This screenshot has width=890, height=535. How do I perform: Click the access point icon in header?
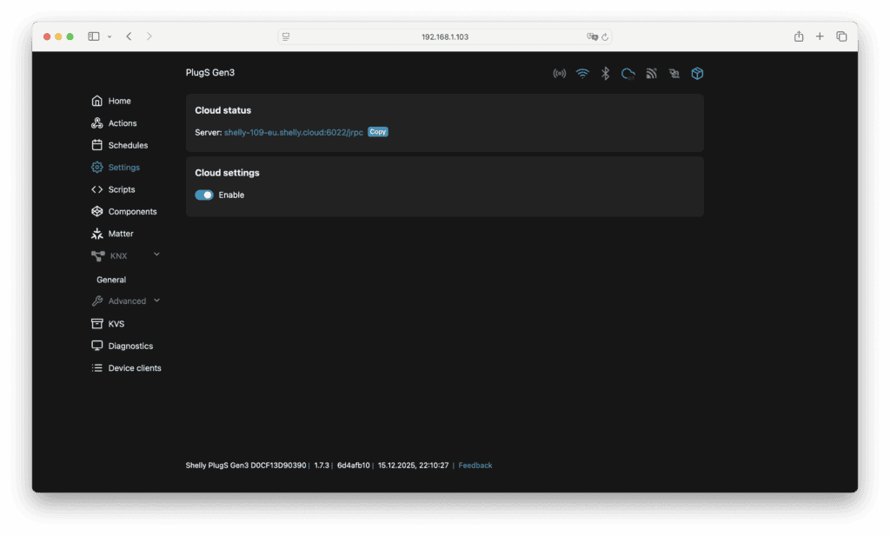(x=560, y=74)
